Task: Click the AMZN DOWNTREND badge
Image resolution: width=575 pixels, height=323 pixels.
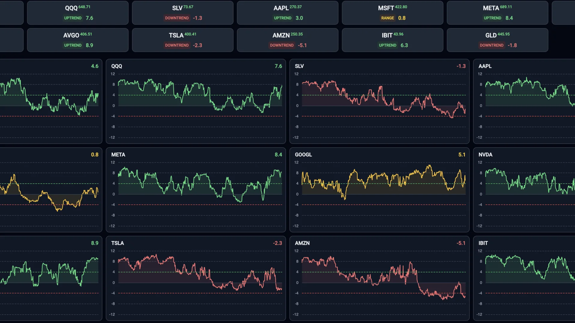Action: pos(282,45)
